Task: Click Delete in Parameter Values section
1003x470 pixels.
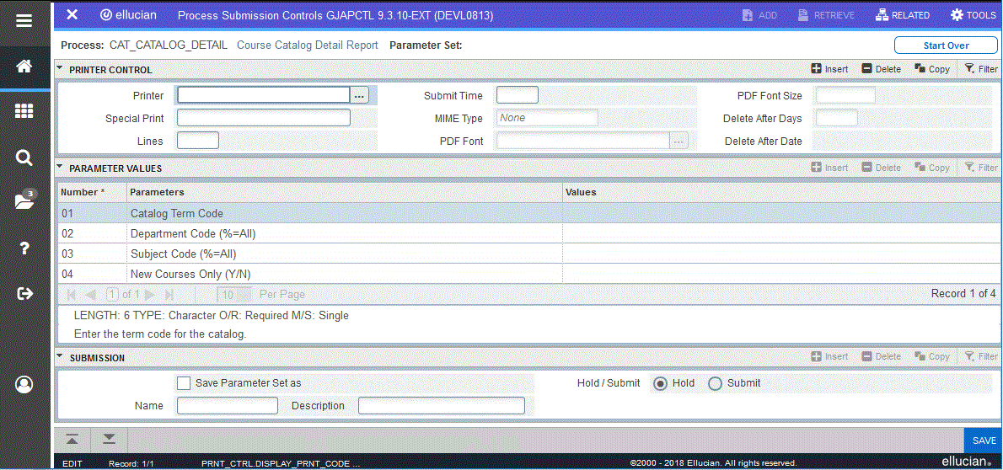Action: click(x=881, y=168)
